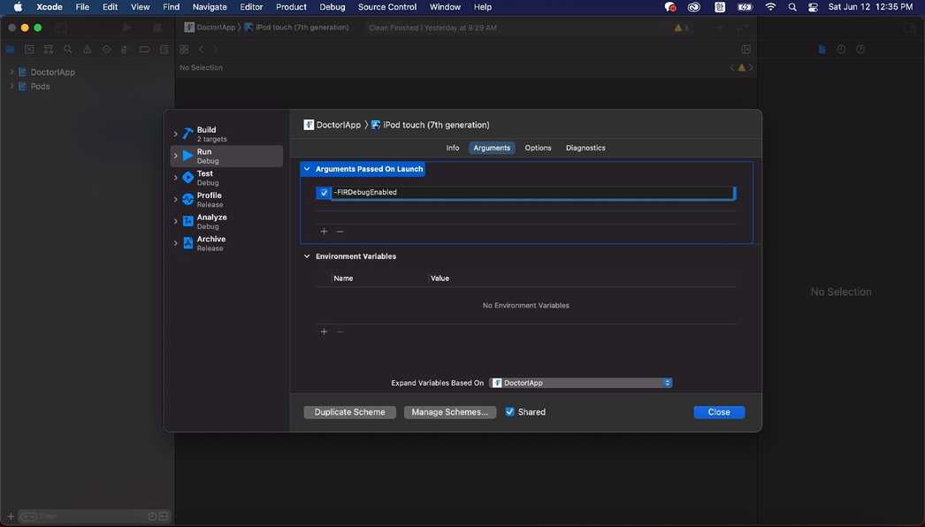Switch to the Arguments tab

[492, 149]
